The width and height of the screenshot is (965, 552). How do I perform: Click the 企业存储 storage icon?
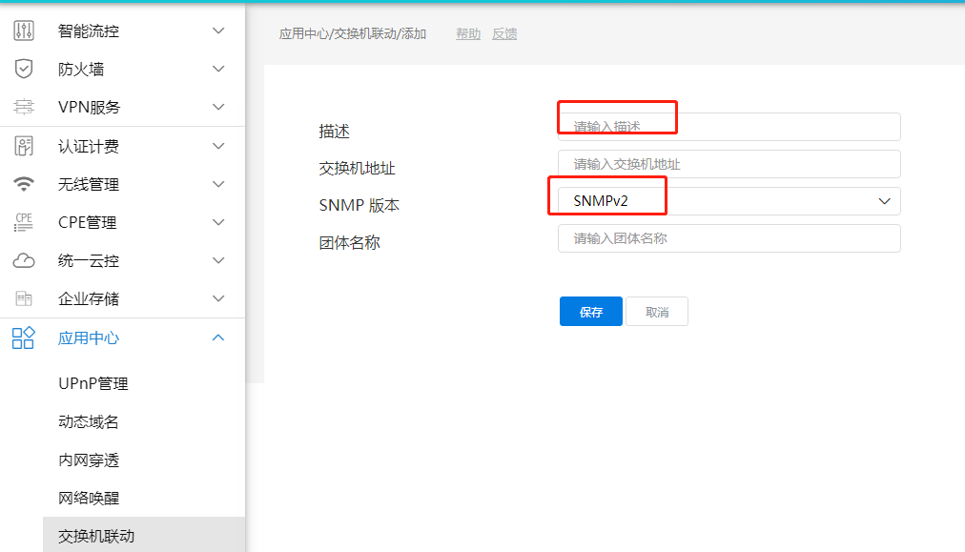coord(24,298)
